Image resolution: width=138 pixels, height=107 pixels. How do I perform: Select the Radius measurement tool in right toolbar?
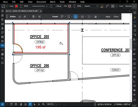[x=135, y=86]
